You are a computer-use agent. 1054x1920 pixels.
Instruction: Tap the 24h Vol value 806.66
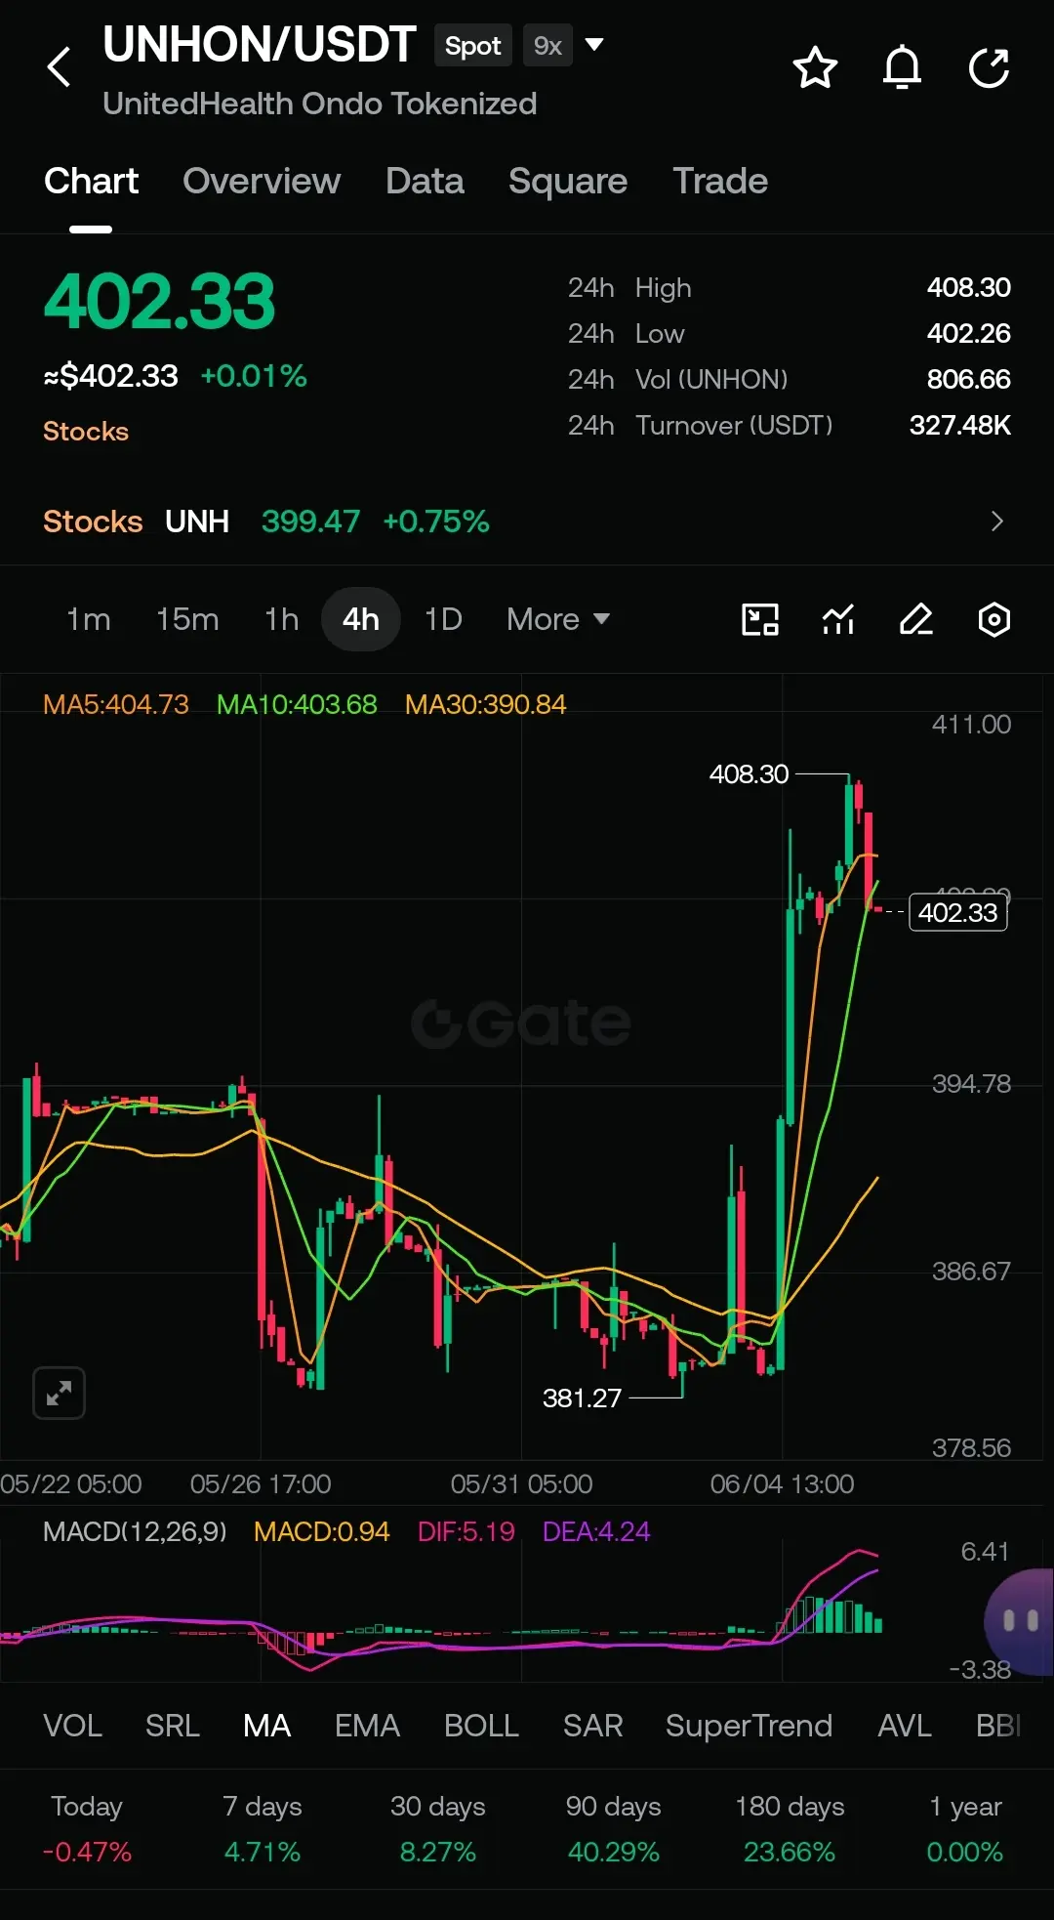tap(968, 379)
